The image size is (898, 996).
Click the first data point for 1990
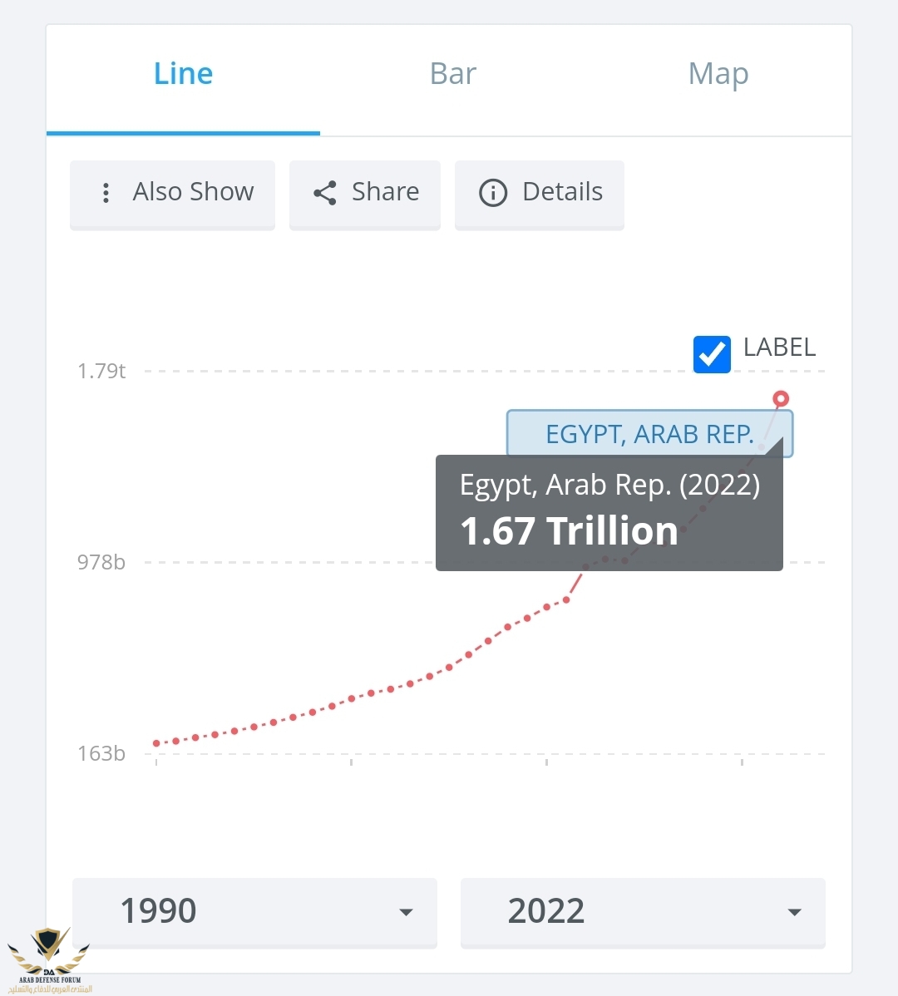point(156,743)
